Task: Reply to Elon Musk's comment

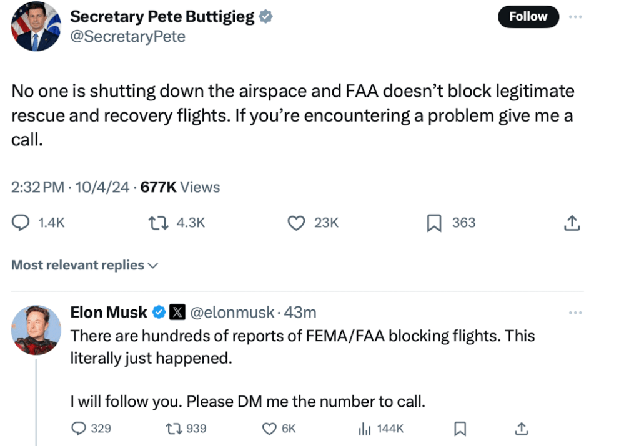Action: click(x=79, y=429)
